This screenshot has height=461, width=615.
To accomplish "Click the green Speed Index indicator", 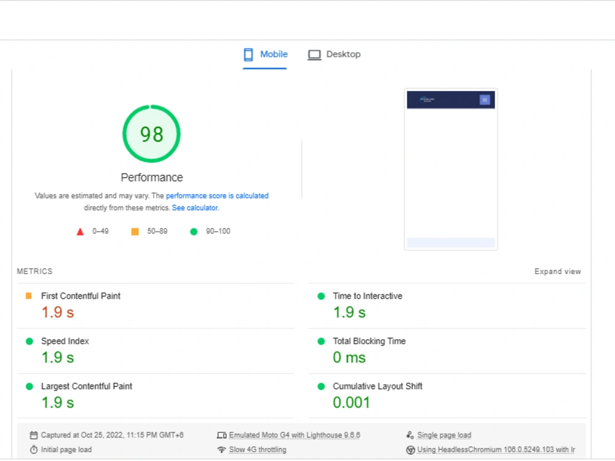I will click(x=29, y=341).
